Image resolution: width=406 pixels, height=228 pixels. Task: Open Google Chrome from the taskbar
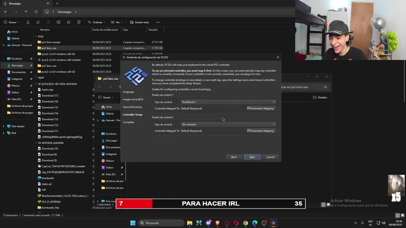[246, 223]
